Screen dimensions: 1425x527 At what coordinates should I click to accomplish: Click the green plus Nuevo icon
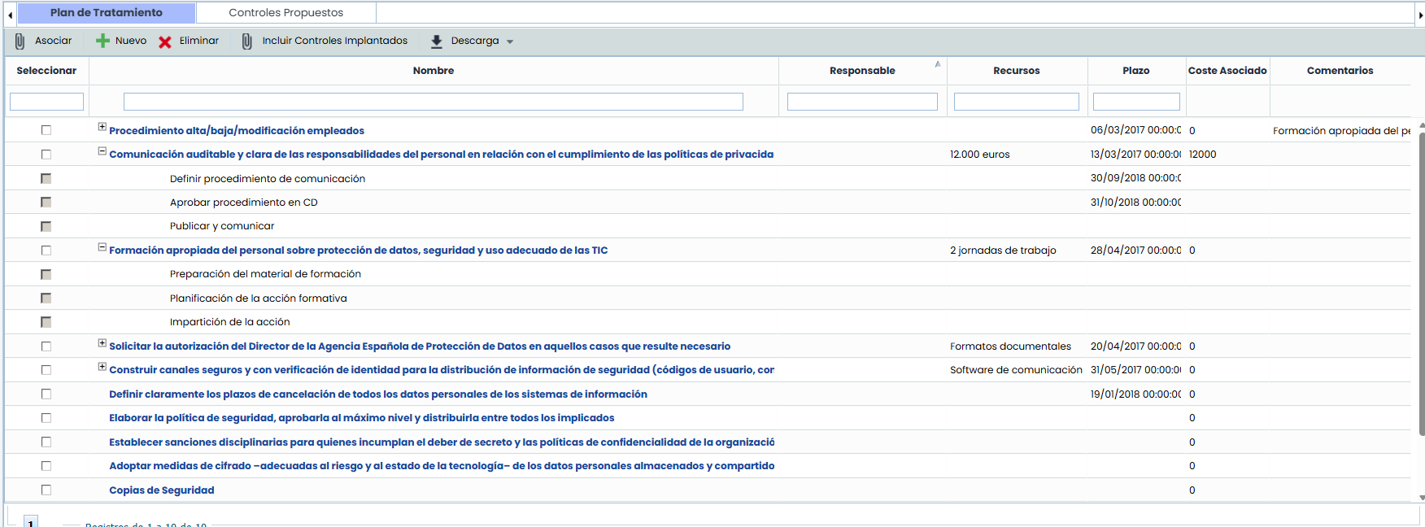coord(102,41)
